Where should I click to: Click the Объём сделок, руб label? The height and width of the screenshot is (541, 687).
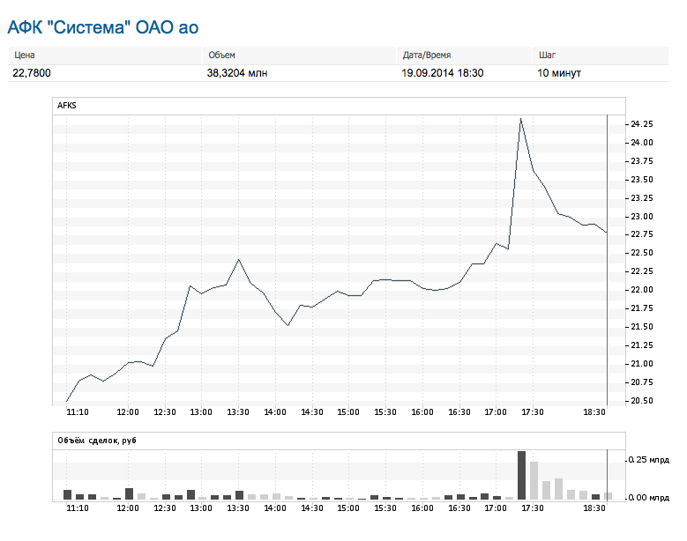[x=97, y=441]
